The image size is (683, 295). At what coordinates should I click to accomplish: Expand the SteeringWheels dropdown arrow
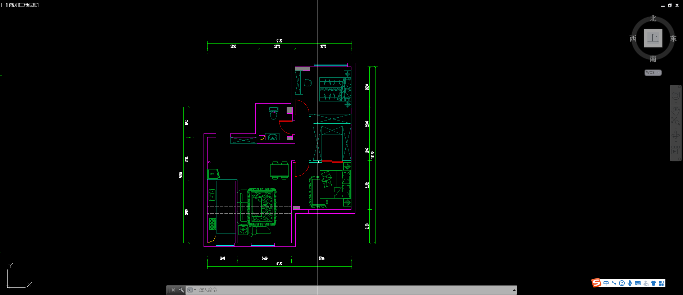[x=676, y=103]
